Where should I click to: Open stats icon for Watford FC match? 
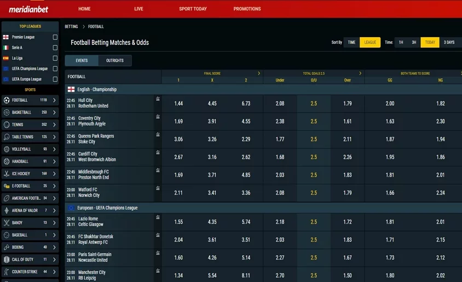pyautogui.click(x=158, y=188)
